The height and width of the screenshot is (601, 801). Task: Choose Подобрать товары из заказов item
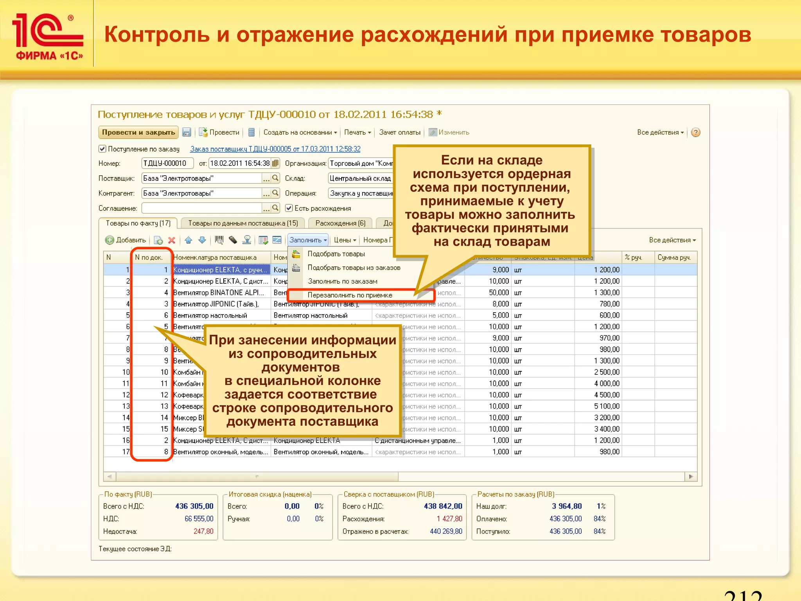[x=354, y=268]
